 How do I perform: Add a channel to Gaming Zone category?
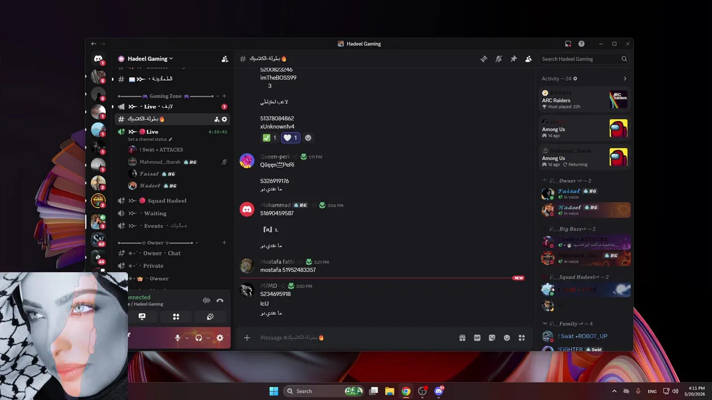coord(224,96)
